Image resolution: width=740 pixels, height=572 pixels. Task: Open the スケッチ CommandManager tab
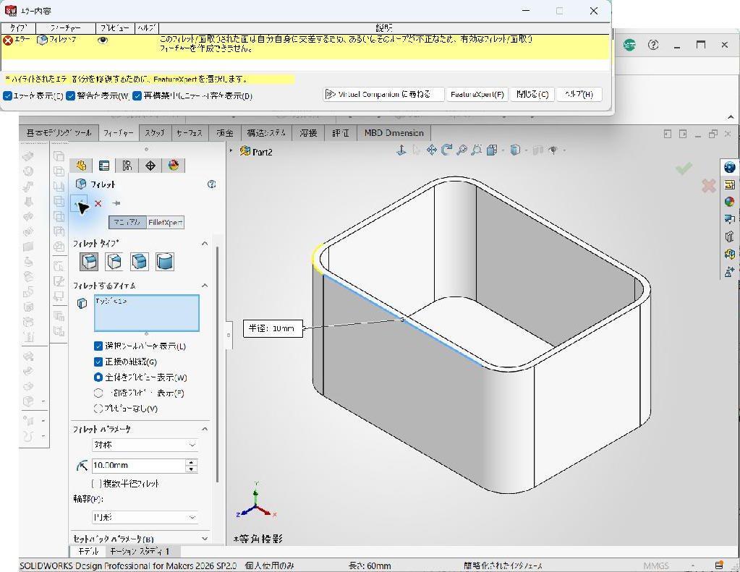[x=155, y=133]
